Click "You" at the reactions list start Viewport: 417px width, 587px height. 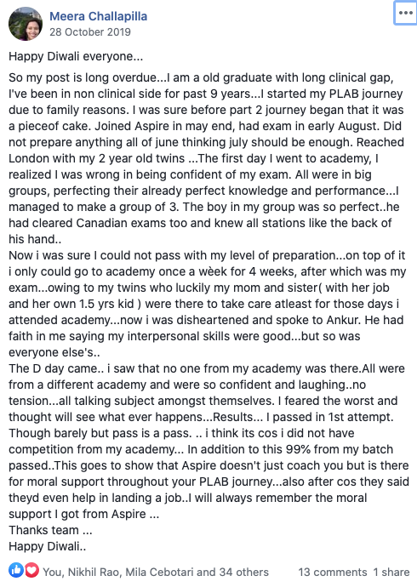(53, 572)
